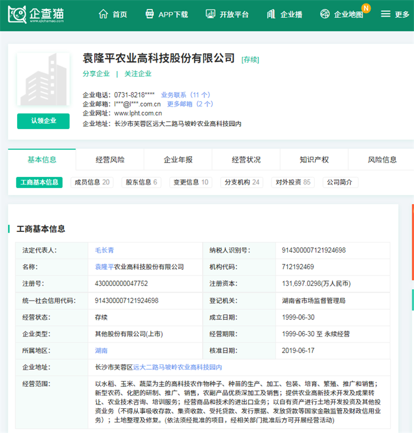
Task: Click the company placeholder building image
Action: pyautogui.click(x=43, y=79)
